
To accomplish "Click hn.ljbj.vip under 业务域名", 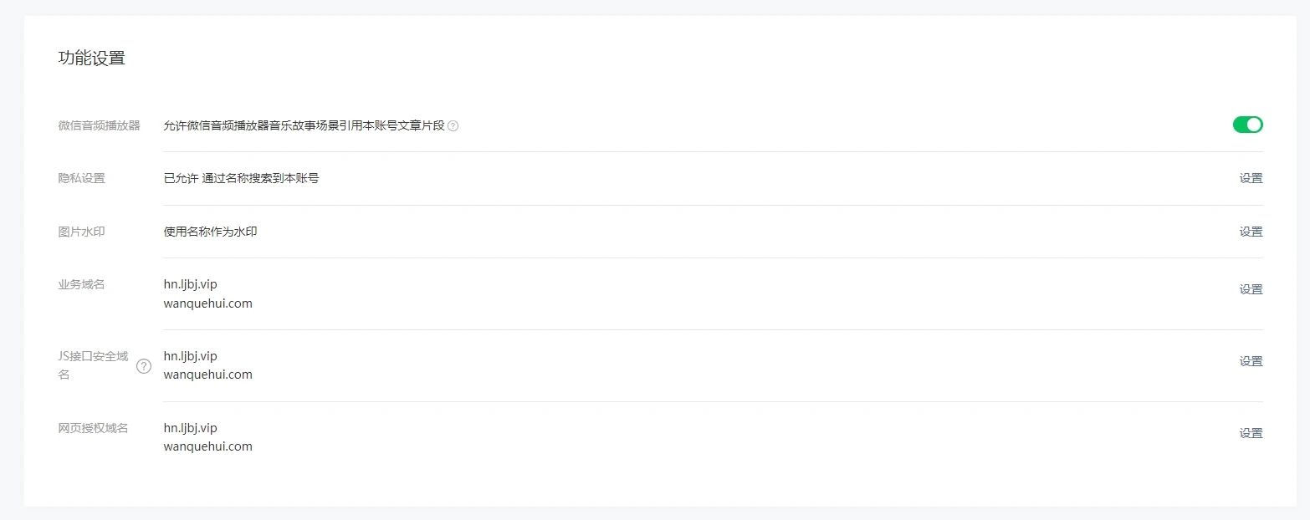I will pyautogui.click(x=190, y=284).
